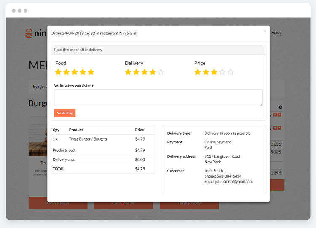Viewport: 316px width, 228px height.
Task: Type in the 'Write a few words here' box
Action: (x=158, y=98)
